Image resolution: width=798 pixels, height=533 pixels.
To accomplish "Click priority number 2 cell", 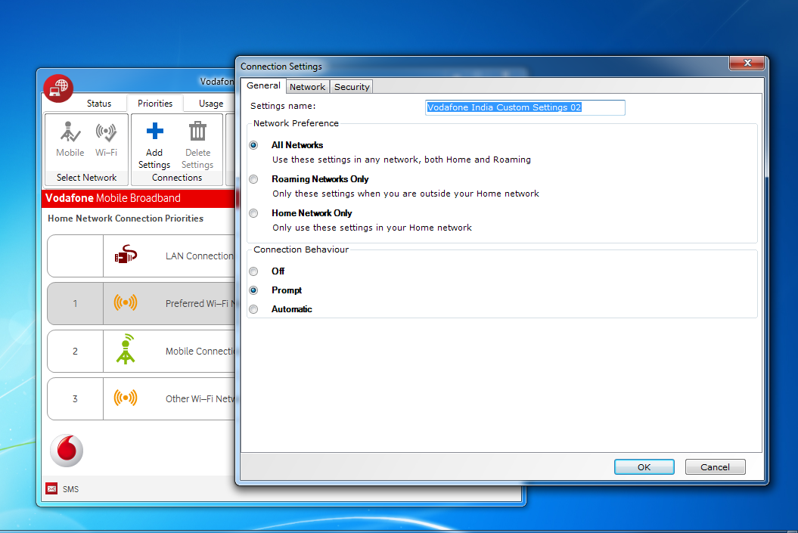I will (x=76, y=351).
